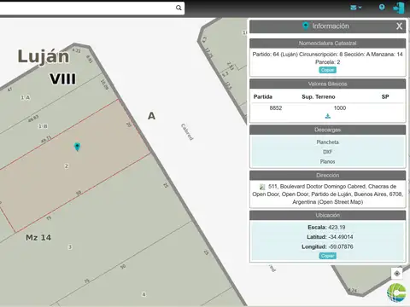Download the Plancheta file
Screen dimensions: 410x307
tap(327, 142)
